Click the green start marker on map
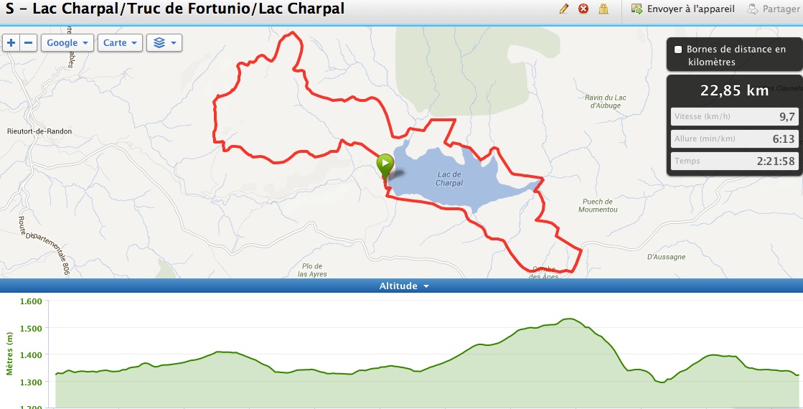803x409 pixels. click(x=385, y=166)
